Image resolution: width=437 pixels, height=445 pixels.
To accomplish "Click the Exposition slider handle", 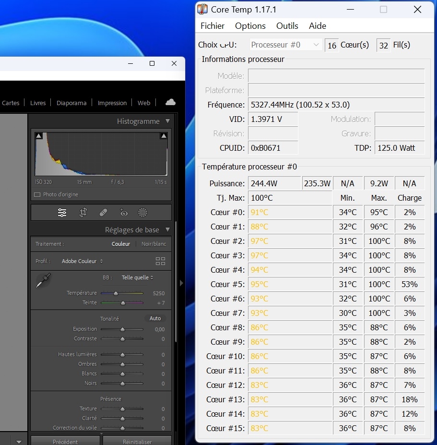I will [x=123, y=329].
